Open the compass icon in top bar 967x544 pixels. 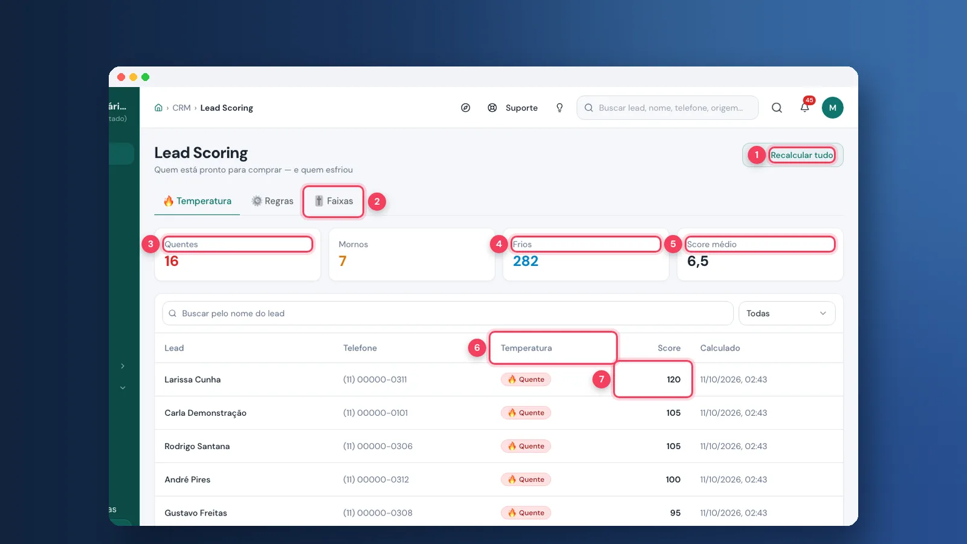coord(465,108)
